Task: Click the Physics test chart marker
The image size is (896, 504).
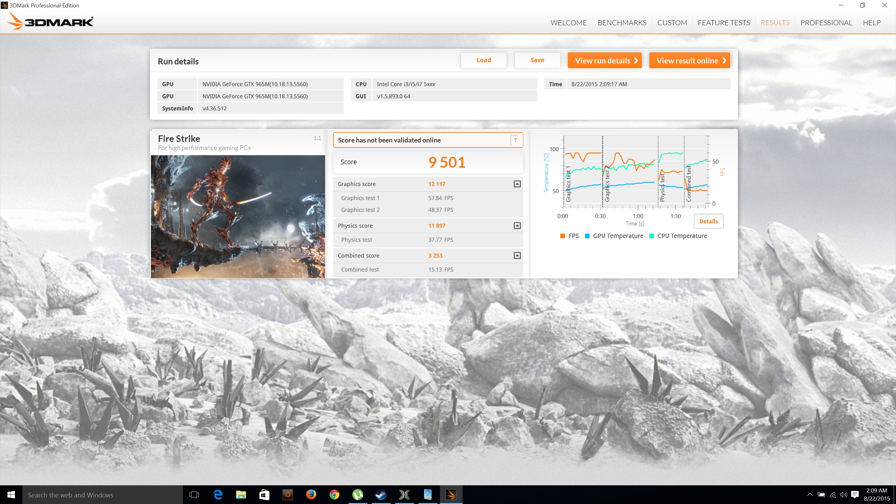Action: 662,188
